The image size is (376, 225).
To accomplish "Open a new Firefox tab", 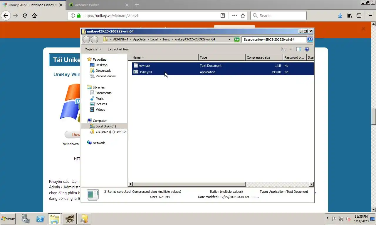I will click(137, 5).
